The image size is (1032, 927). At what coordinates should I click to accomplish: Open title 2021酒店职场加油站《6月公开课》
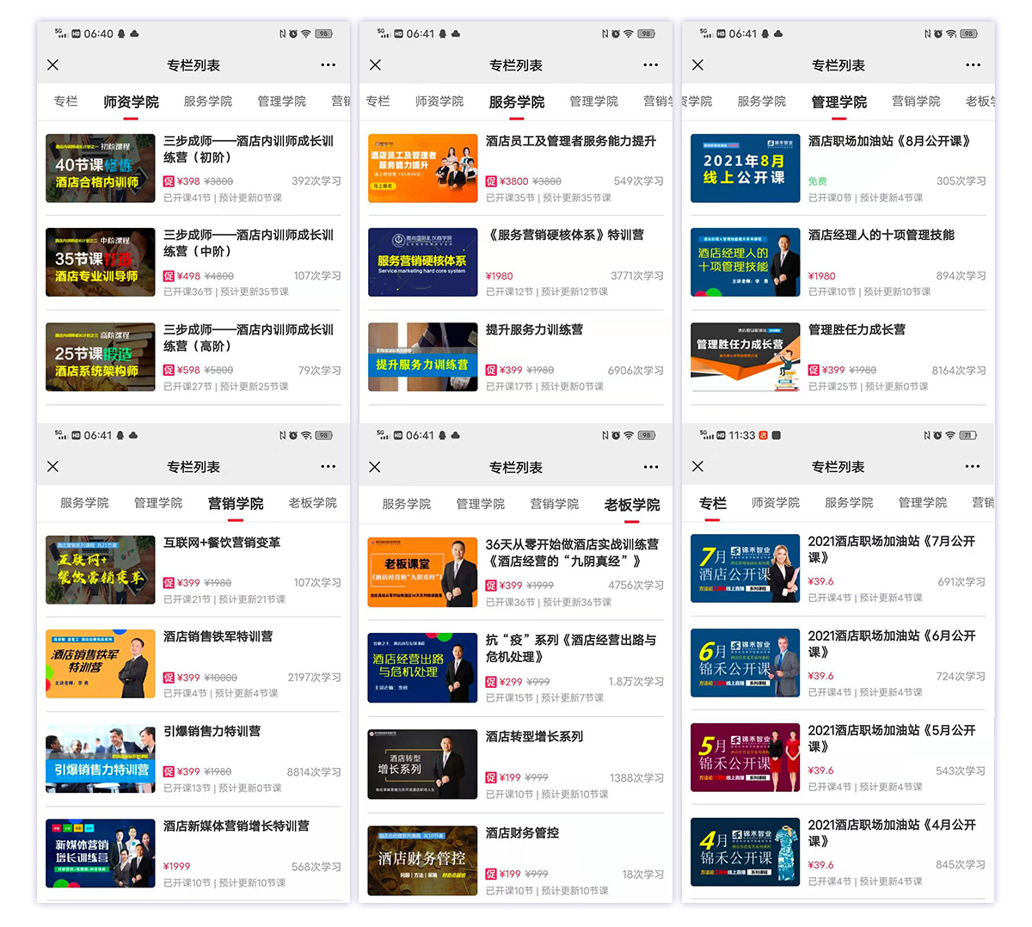[x=892, y=644]
